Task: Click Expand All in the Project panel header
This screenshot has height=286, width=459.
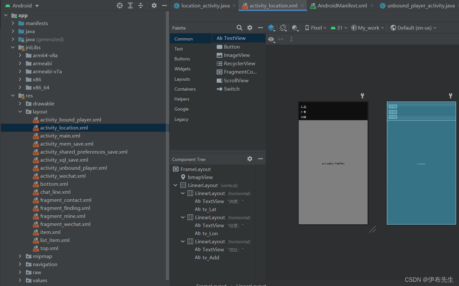Action: [x=130, y=5]
